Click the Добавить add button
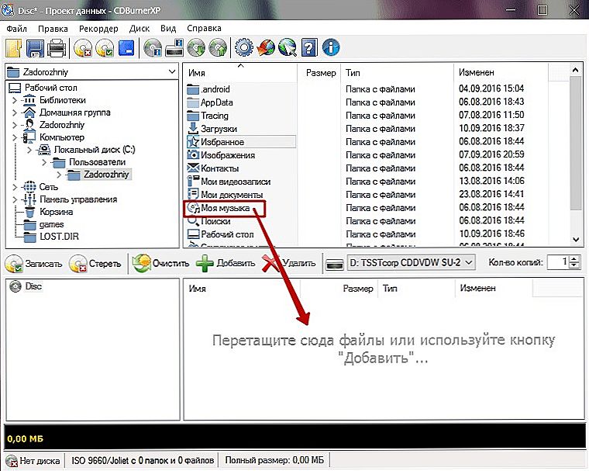 226,264
